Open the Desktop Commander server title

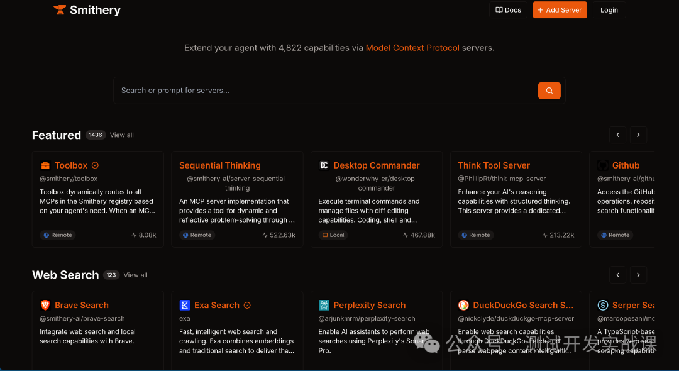point(377,165)
